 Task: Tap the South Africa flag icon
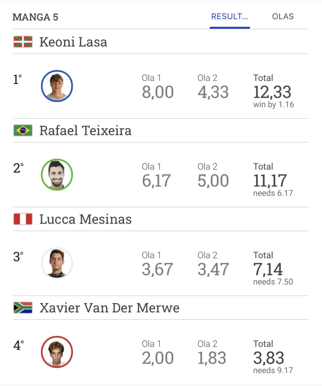coord(23,308)
